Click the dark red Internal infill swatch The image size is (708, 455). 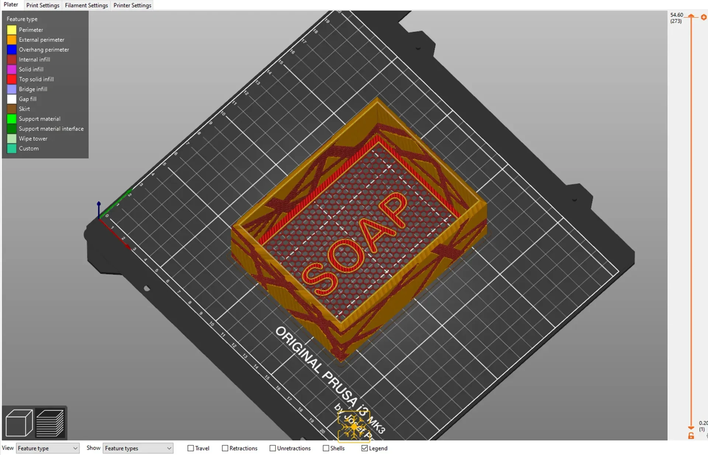12,60
